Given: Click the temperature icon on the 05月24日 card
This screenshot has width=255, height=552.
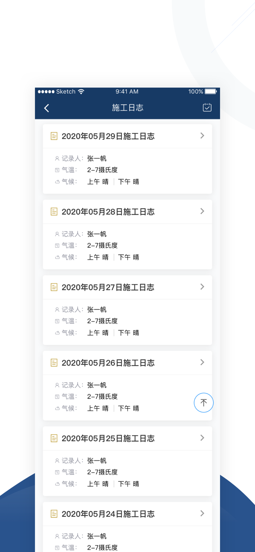Looking at the screenshot, I should click(57, 548).
